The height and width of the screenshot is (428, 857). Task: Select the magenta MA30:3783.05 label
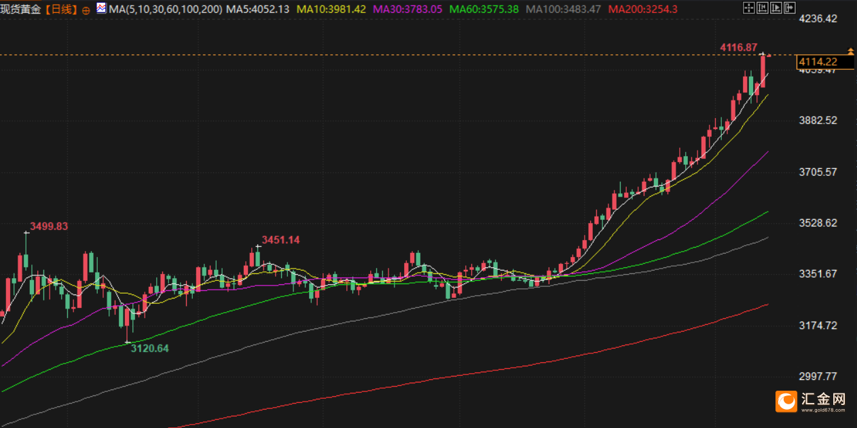pyautogui.click(x=409, y=10)
